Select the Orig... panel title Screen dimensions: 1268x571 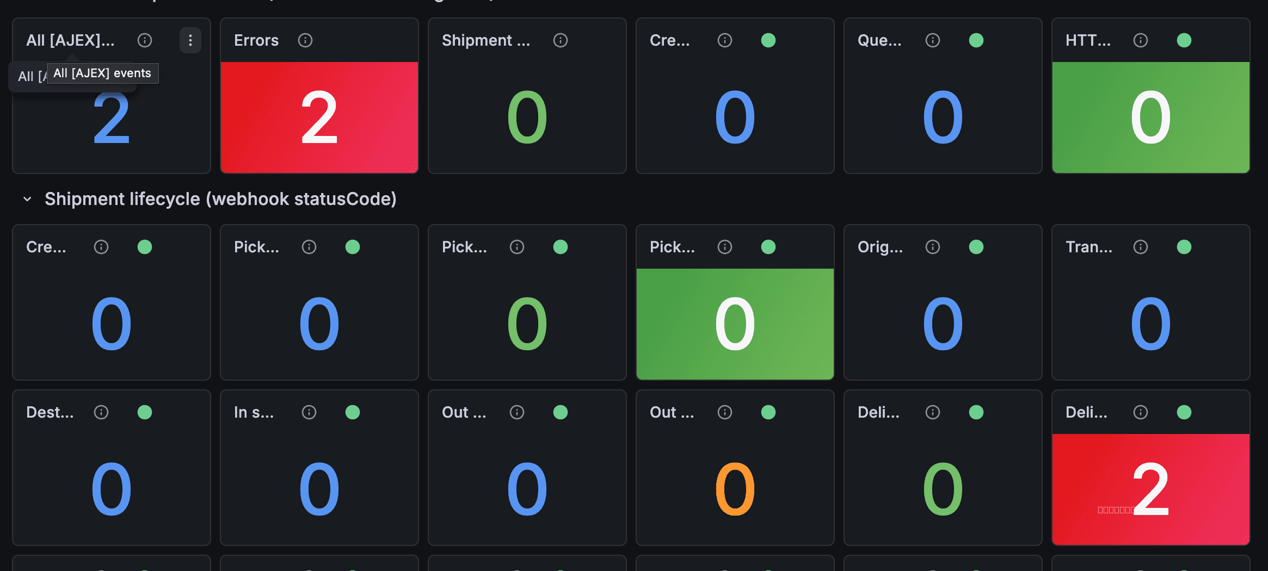click(x=880, y=247)
